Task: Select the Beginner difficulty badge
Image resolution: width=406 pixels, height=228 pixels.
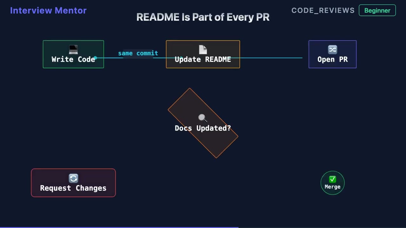Action: 377,10
